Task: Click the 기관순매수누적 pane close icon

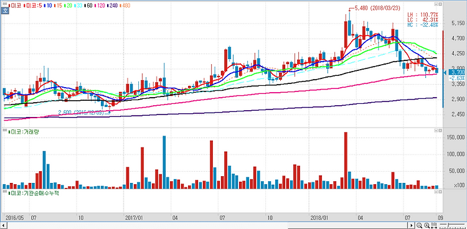Action: [x=440, y=192]
